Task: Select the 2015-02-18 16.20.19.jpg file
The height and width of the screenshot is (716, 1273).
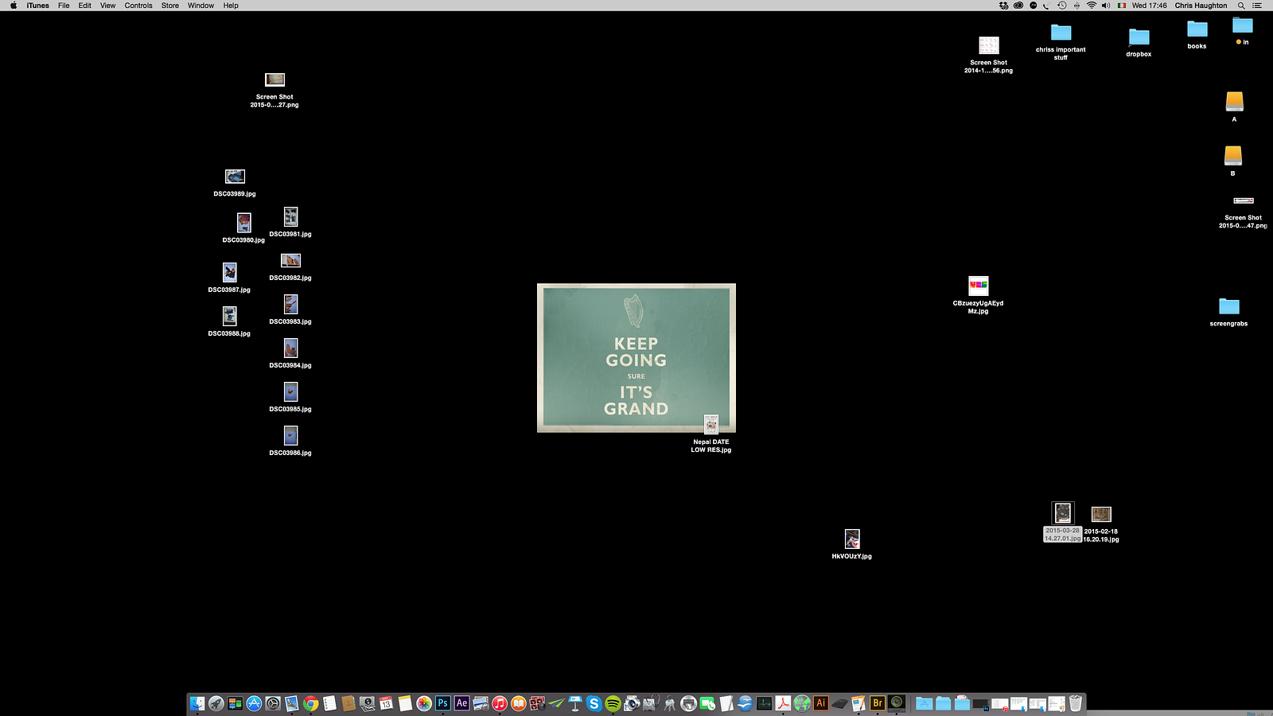Action: (1101, 524)
